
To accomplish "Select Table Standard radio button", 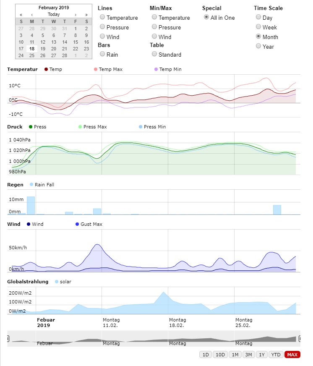I will point(154,54).
